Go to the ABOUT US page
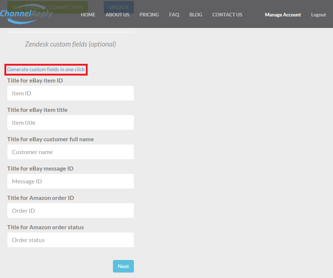The height and width of the screenshot is (278, 333). pos(117,15)
